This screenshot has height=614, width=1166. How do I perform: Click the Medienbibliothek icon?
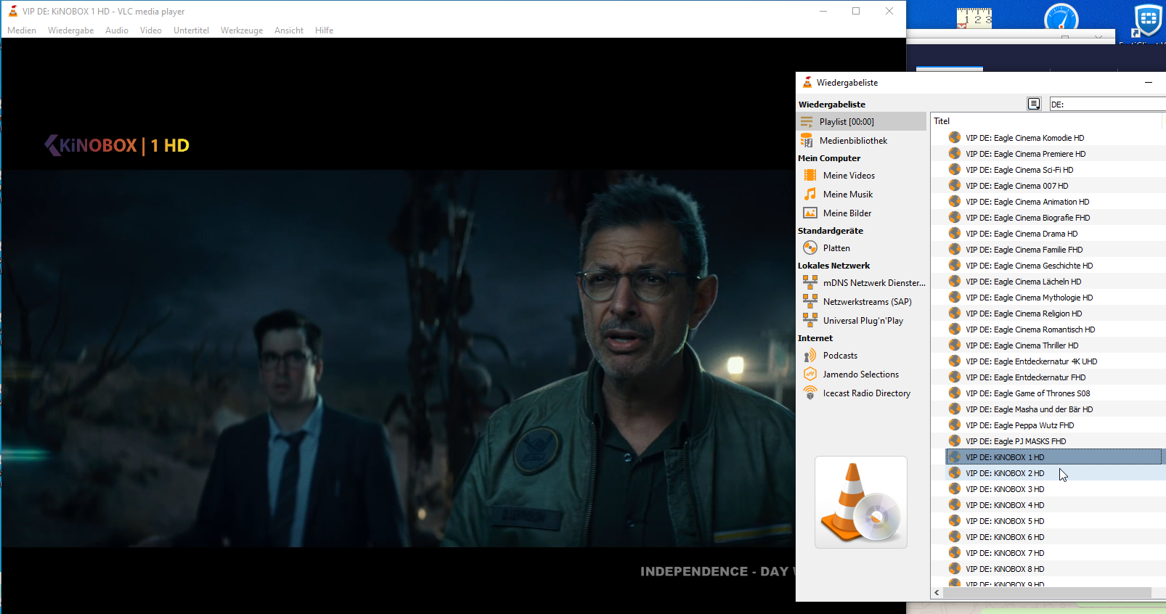(x=807, y=141)
